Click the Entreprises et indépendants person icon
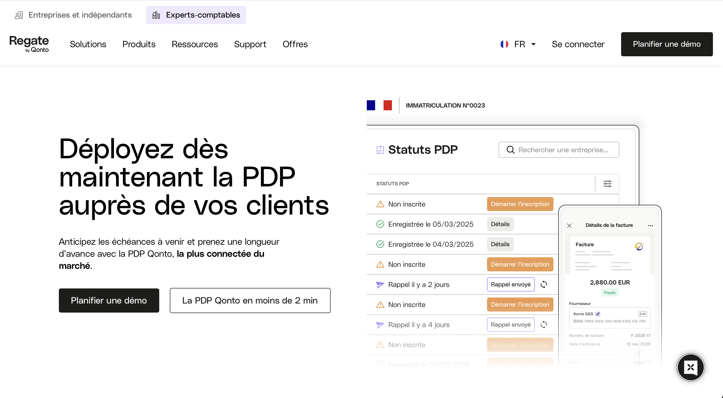This screenshot has height=398, width=723. click(19, 15)
